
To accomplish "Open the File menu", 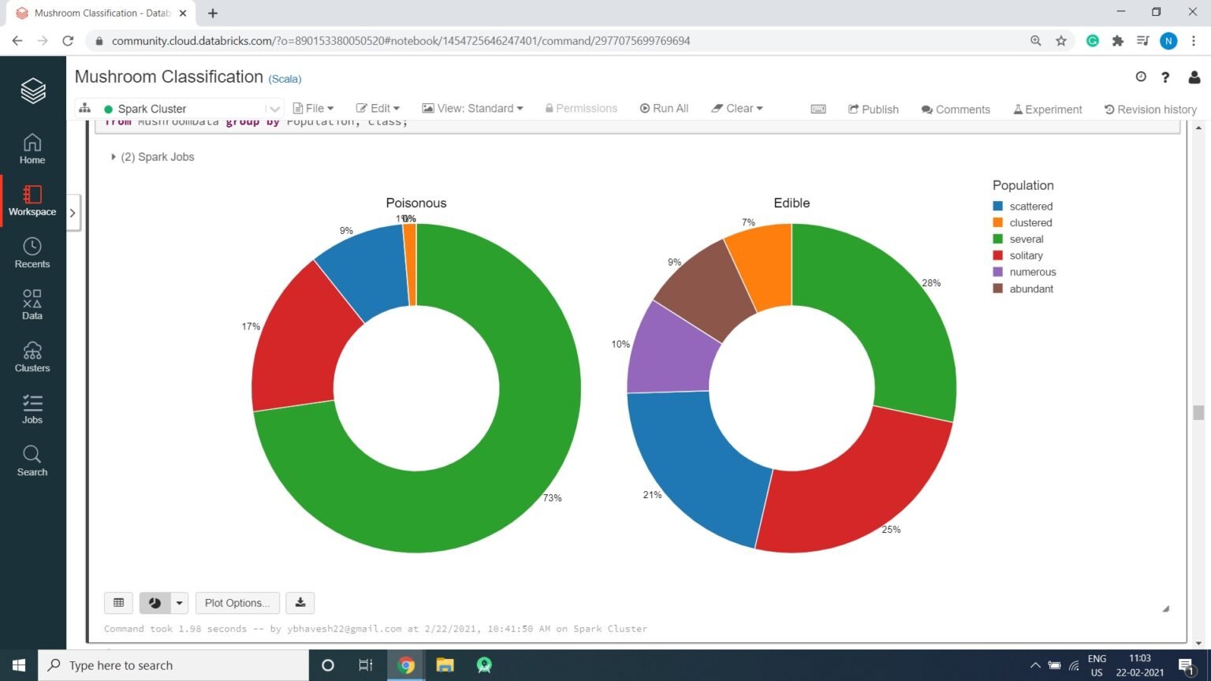I will coord(313,109).
